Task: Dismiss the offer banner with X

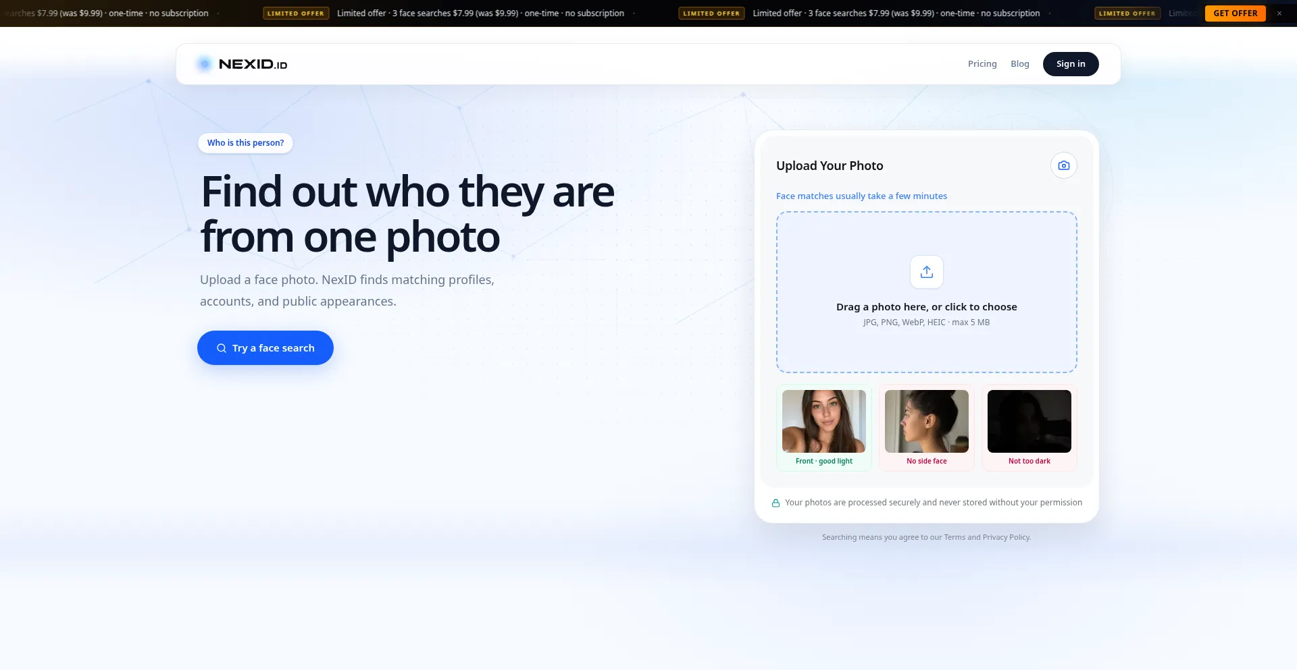Action: (1279, 13)
